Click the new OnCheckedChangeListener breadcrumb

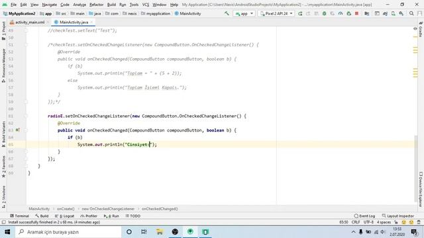pos(108,209)
